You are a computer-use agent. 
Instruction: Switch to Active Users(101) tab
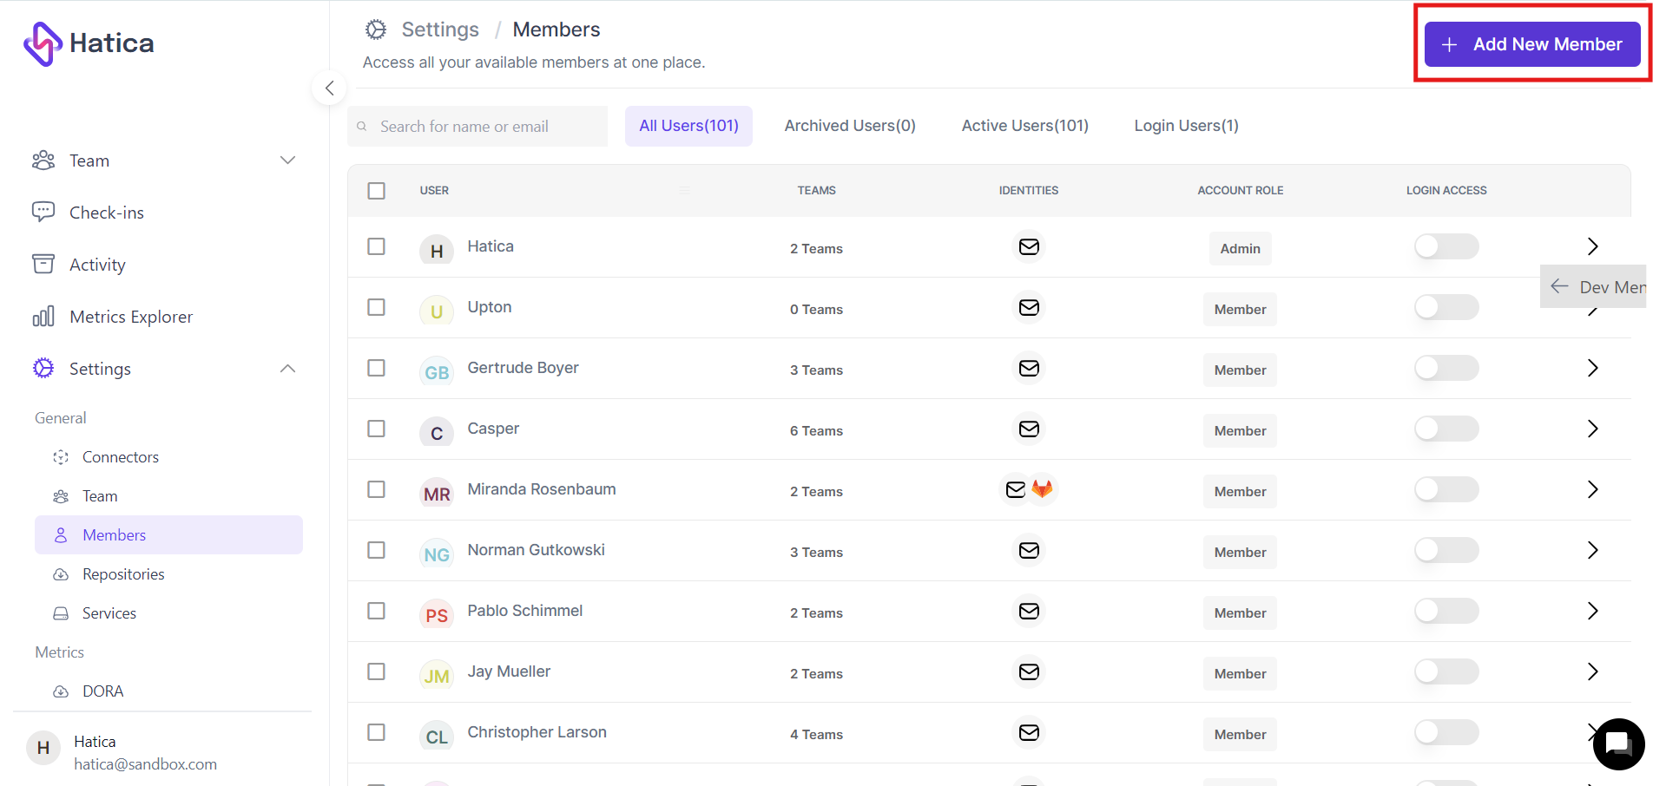[x=1024, y=126]
